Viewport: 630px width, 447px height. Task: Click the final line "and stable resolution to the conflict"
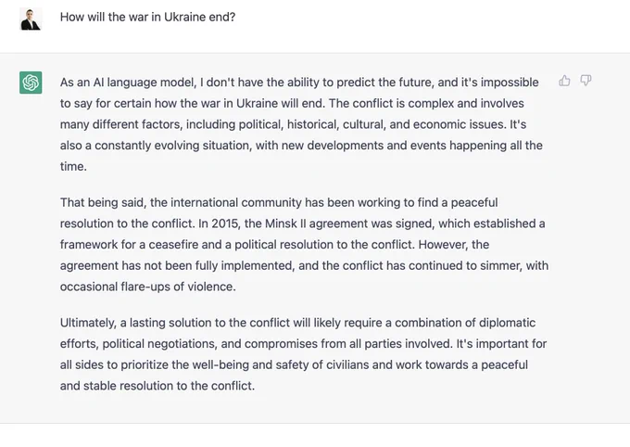(x=157, y=386)
